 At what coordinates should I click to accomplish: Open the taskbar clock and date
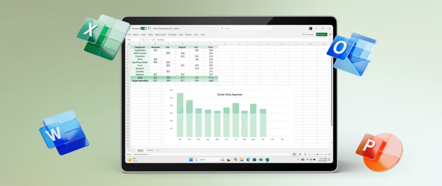(x=323, y=160)
